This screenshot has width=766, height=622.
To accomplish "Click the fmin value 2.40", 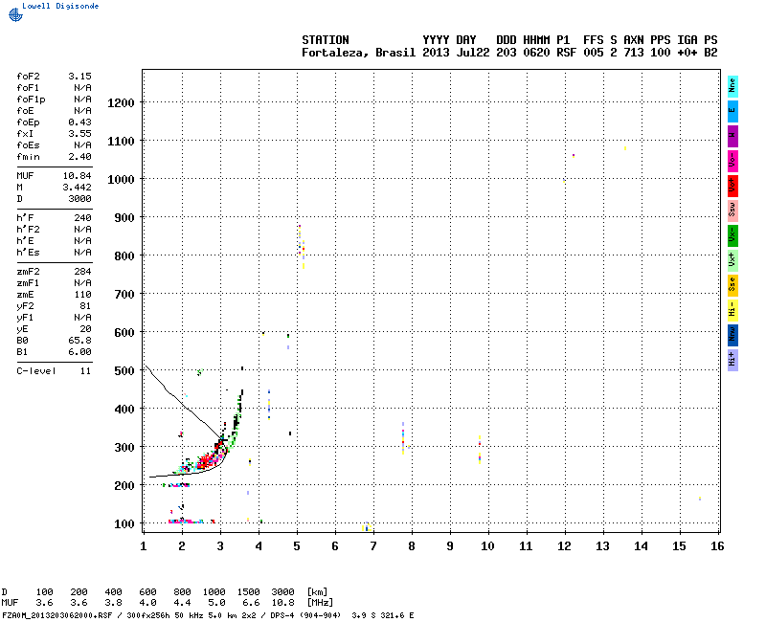I will click(x=79, y=157).
